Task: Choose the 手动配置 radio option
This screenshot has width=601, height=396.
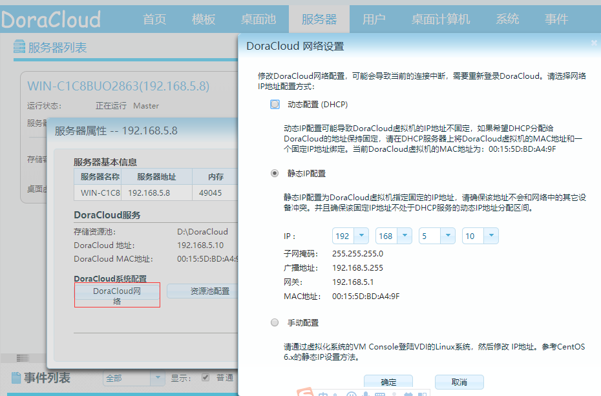Action: click(275, 322)
